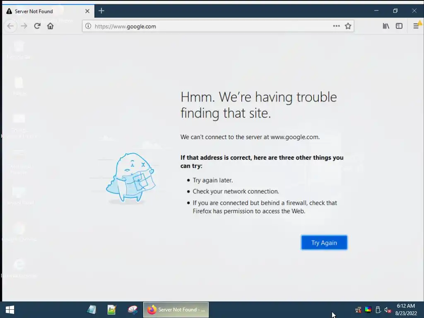The image size is (424, 318).
Task: Open the Windows Start menu
Action: pos(10,310)
